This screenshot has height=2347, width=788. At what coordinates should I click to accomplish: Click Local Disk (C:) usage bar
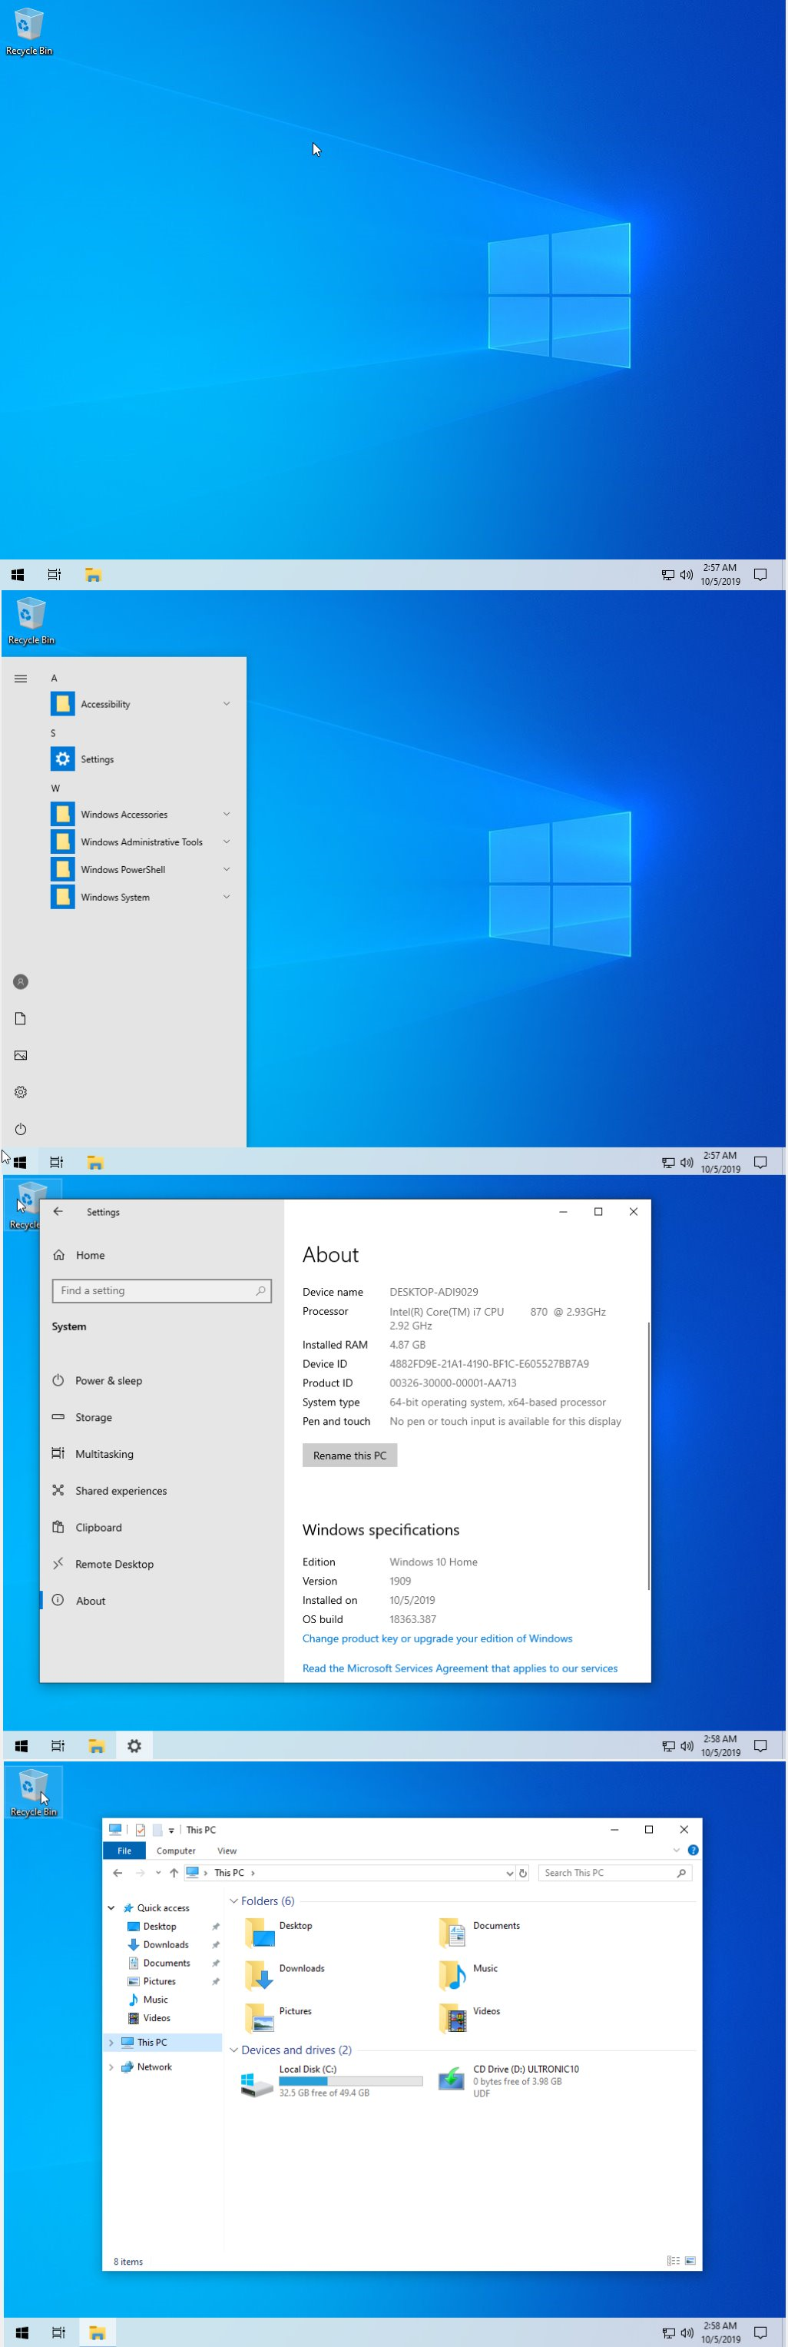351,2081
